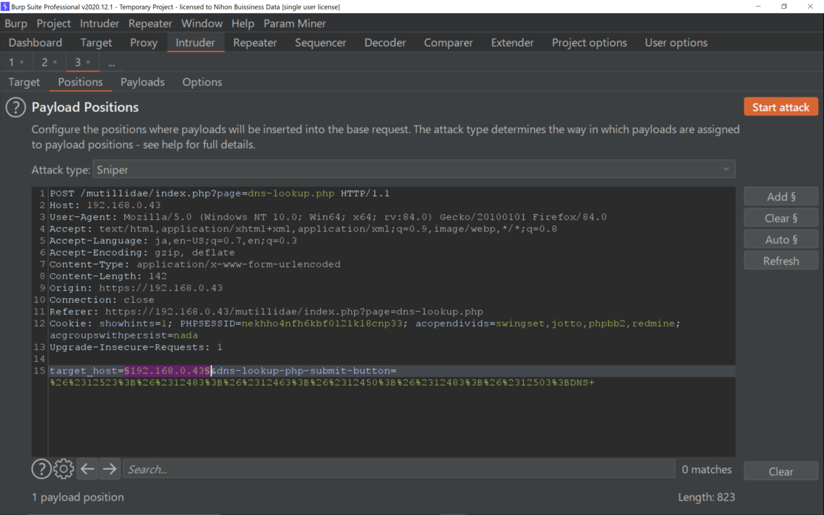The width and height of the screenshot is (824, 515).
Task: Switch to the Proxy tab
Action: [144, 43]
